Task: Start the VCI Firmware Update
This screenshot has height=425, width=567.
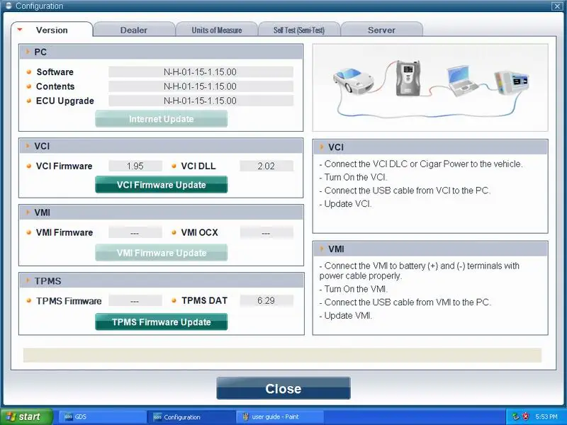Action: [162, 185]
